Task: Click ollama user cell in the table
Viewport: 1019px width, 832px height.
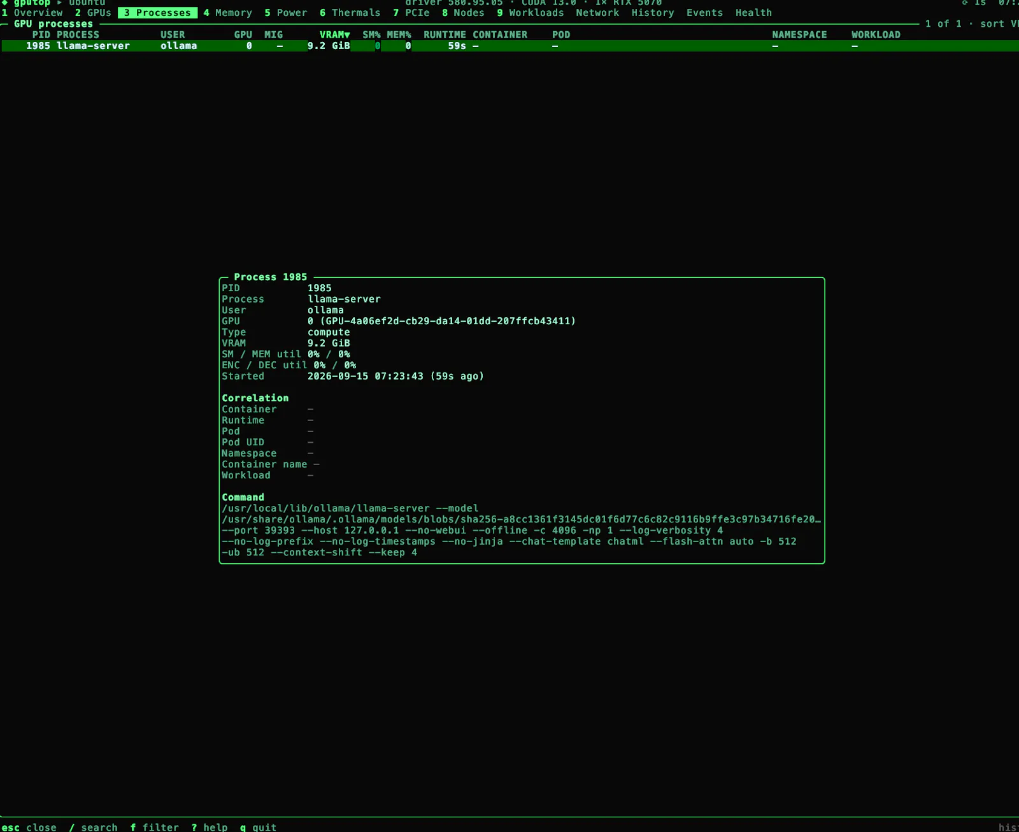Action: tap(179, 46)
